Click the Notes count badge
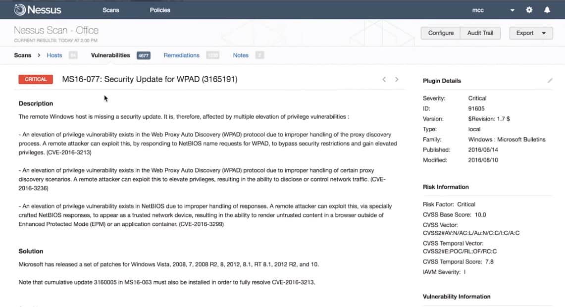Image resolution: width=565 pixels, height=307 pixels. 259,55
